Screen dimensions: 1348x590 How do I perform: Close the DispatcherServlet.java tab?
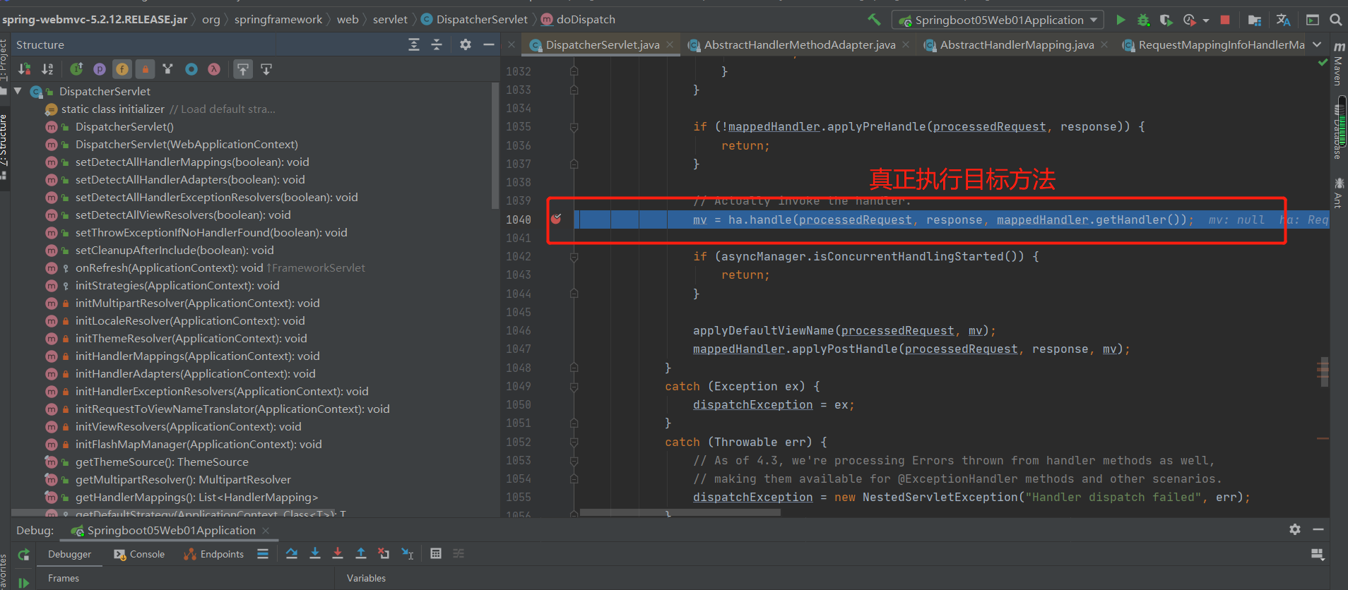[x=670, y=44]
